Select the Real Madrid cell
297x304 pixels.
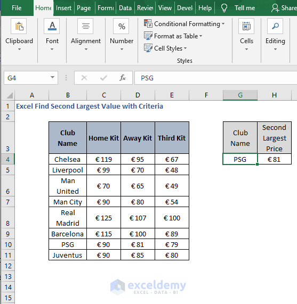click(x=68, y=218)
